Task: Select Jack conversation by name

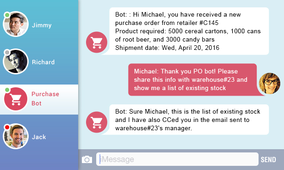Action: [x=39, y=137]
